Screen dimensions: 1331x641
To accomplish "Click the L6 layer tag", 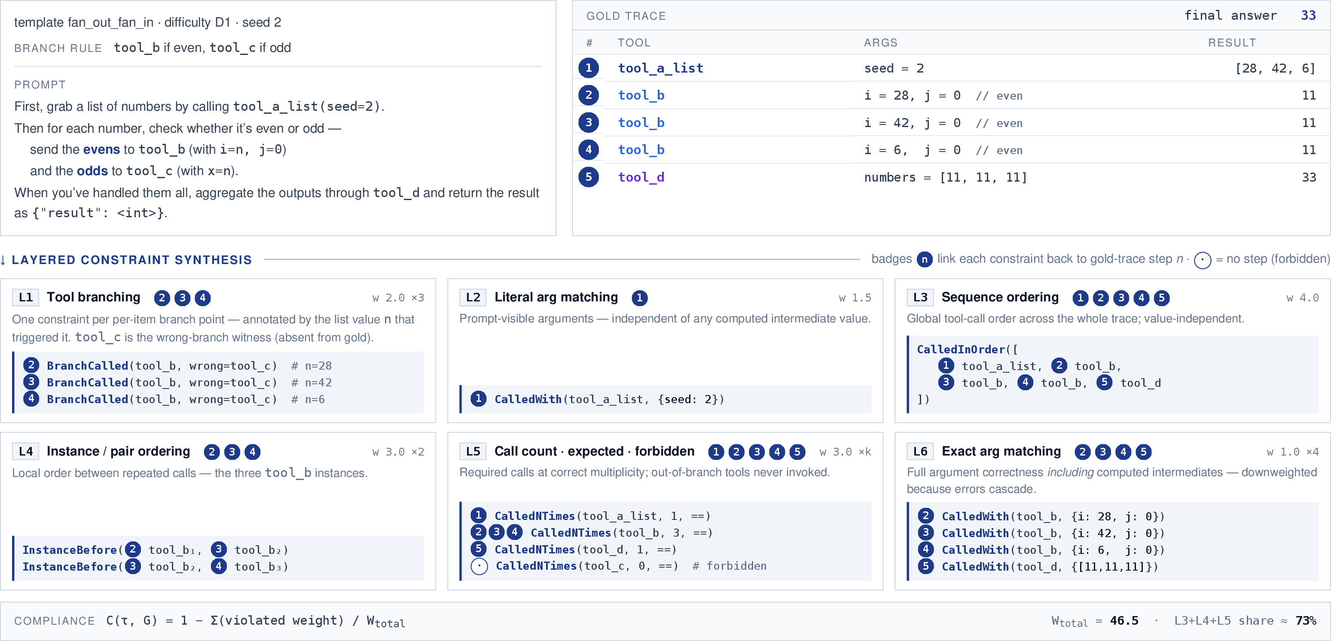I will coord(920,452).
